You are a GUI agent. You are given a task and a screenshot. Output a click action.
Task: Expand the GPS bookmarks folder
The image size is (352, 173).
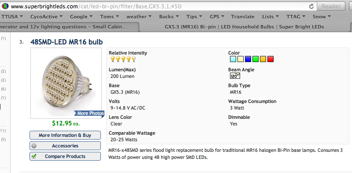(x=217, y=17)
